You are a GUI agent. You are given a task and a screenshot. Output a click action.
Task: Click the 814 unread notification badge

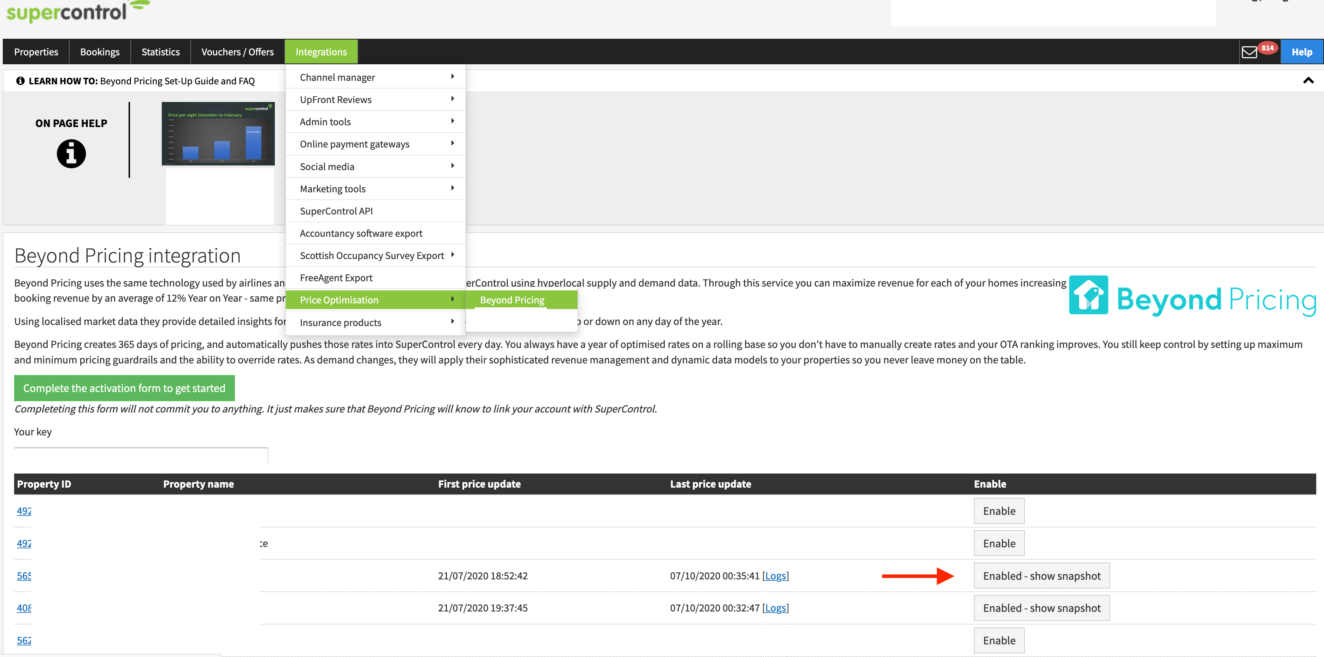pyautogui.click(x=1267, y=48)
